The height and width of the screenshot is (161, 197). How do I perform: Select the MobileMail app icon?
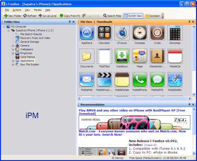pos(87,80)
